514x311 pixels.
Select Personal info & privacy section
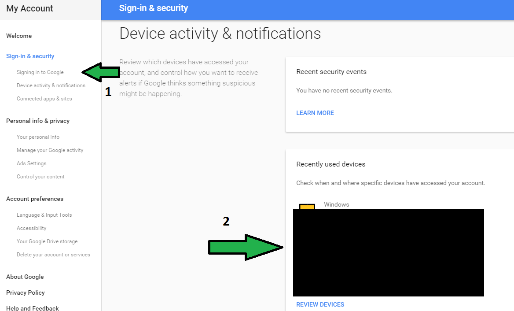tap(38, 121)
